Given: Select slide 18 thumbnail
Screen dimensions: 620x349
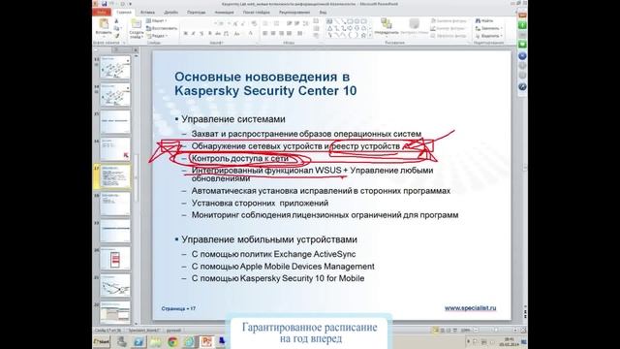Looking at the screenshot, I should 115,204.
